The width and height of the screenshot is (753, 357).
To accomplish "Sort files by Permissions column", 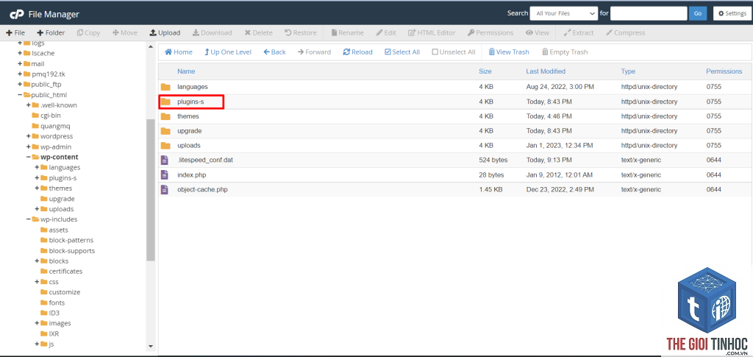I will click(x=724, y=71).
